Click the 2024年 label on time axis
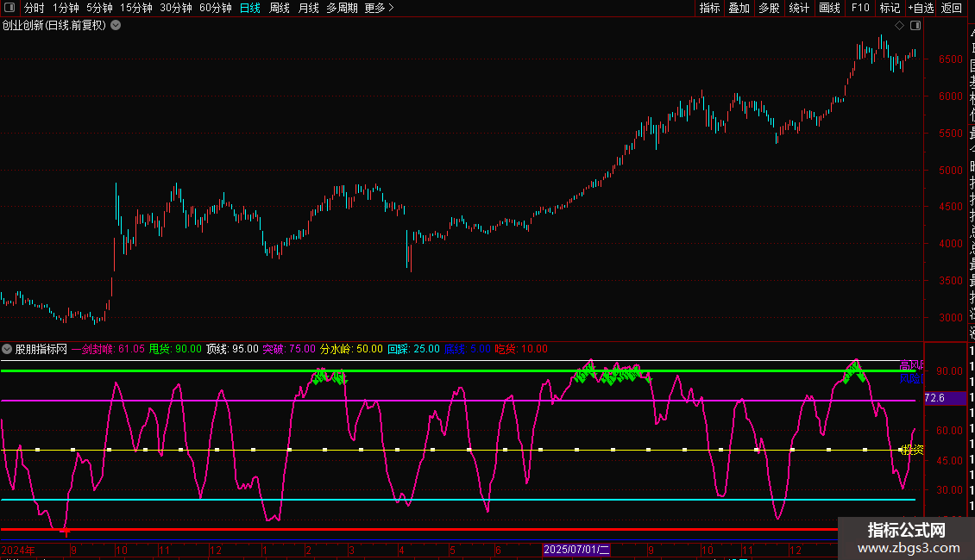975x560 pixels. 18,550
